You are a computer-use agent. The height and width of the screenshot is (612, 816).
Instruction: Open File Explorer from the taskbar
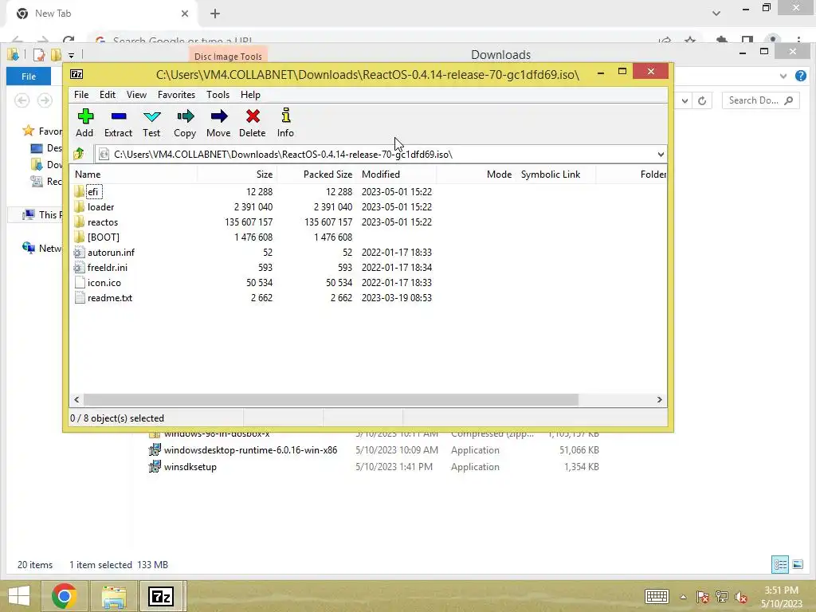(x=113, y=596)
